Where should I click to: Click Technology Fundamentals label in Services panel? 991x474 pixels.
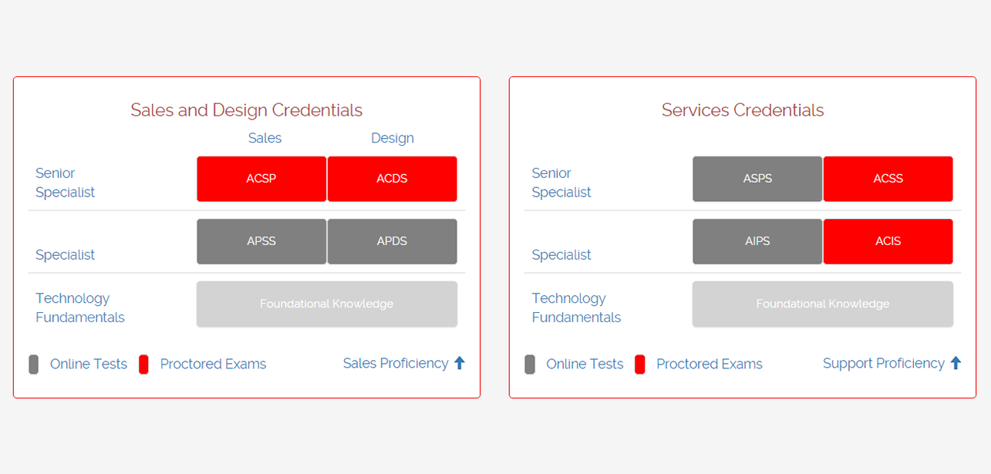[x=576, y=308]
